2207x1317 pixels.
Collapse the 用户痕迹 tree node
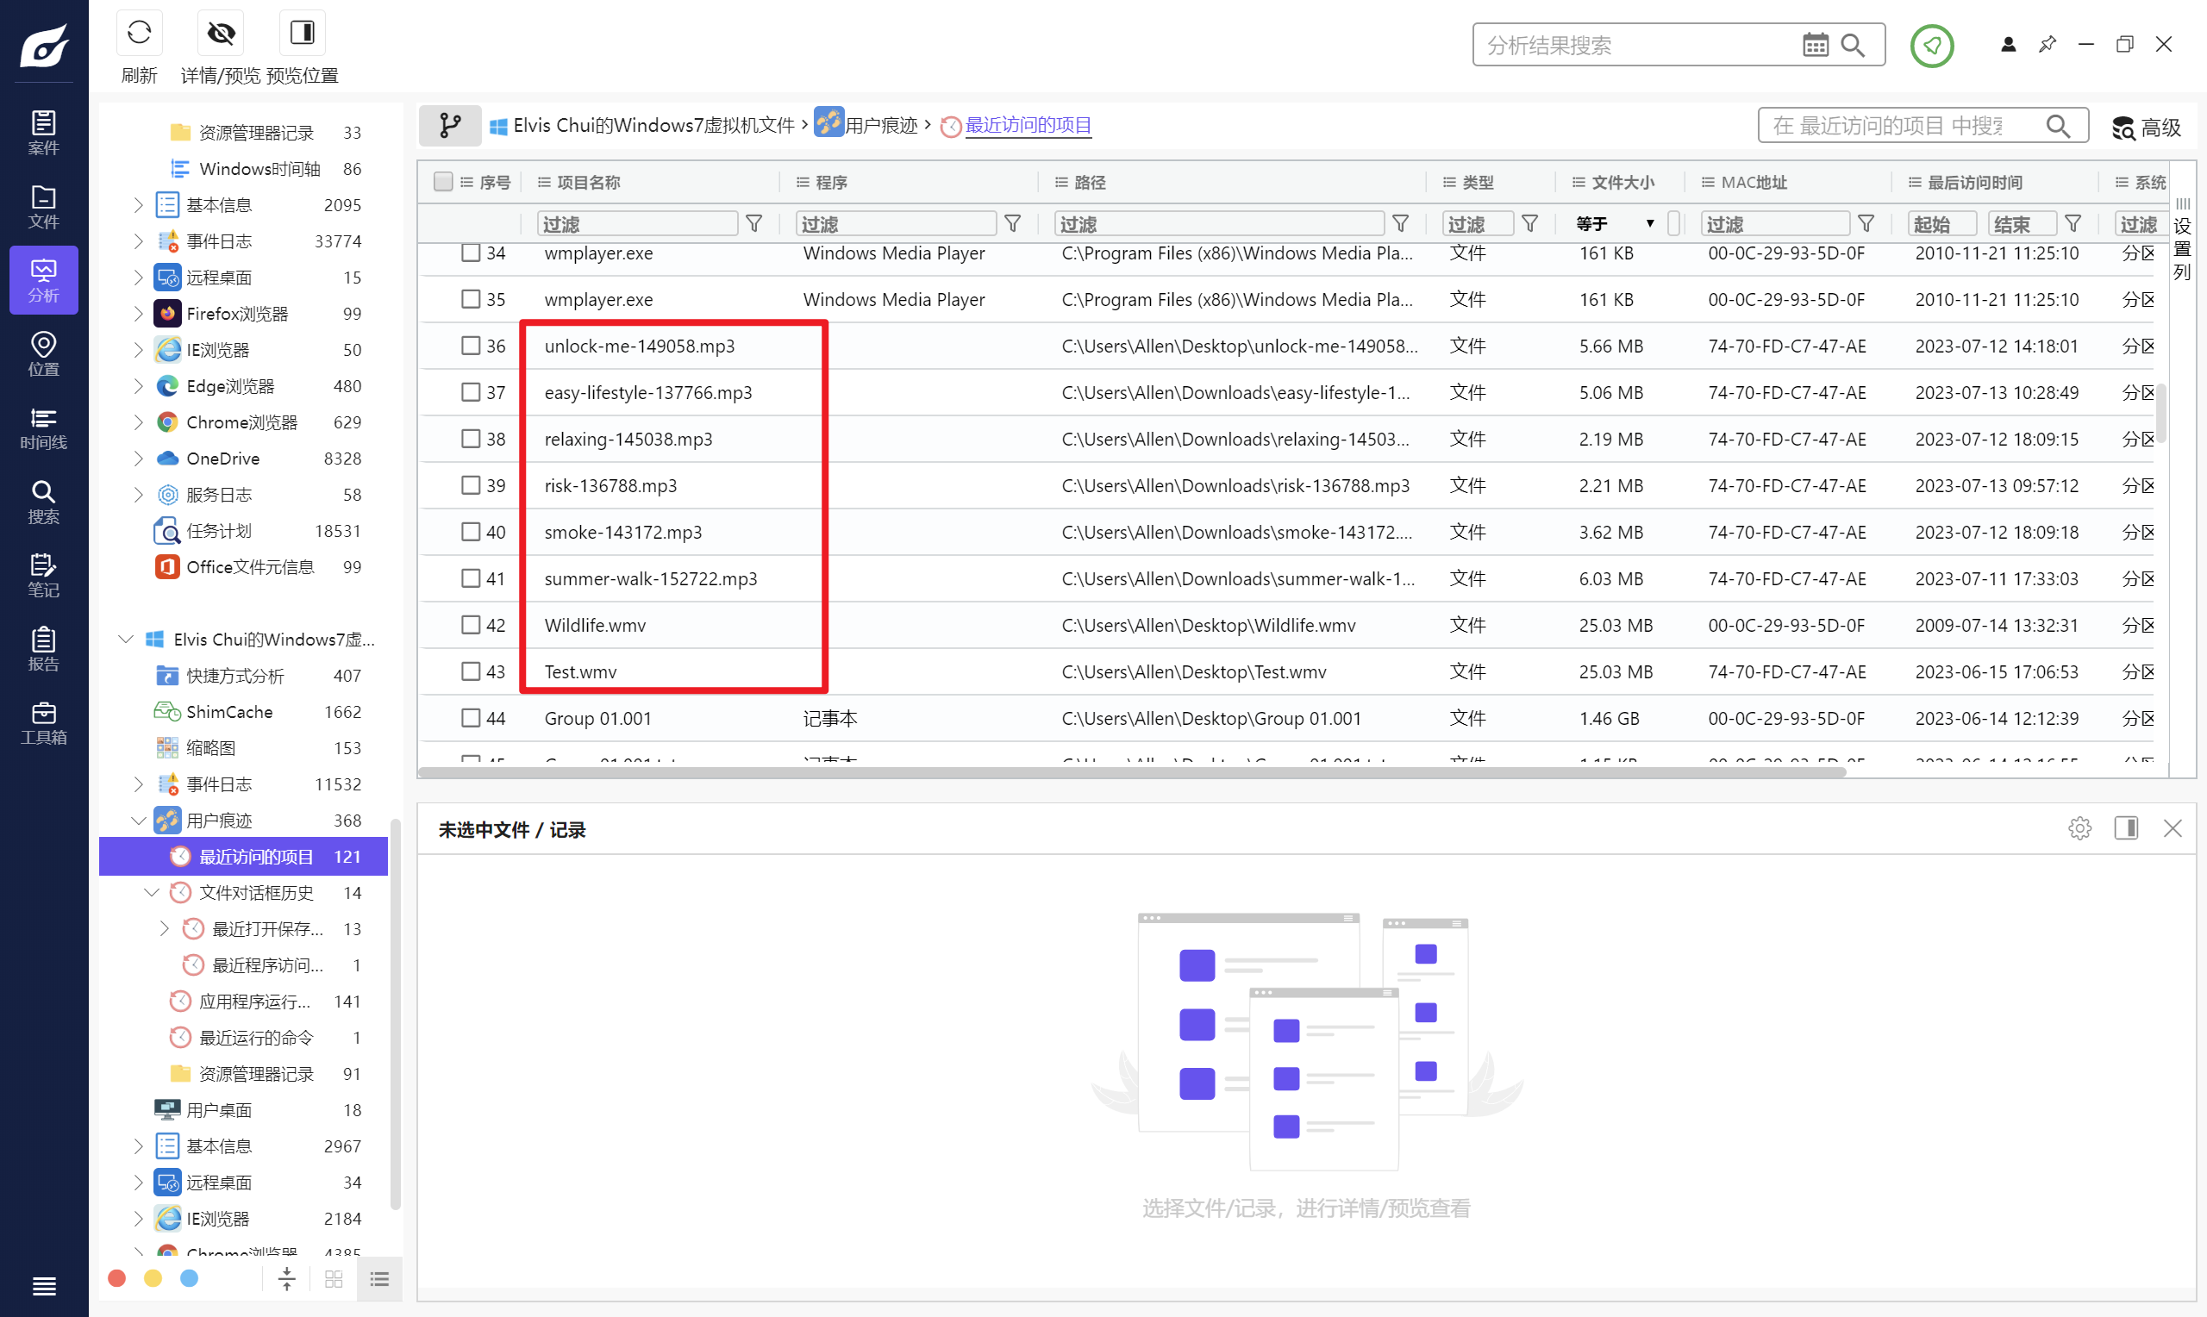click(139, 820)
